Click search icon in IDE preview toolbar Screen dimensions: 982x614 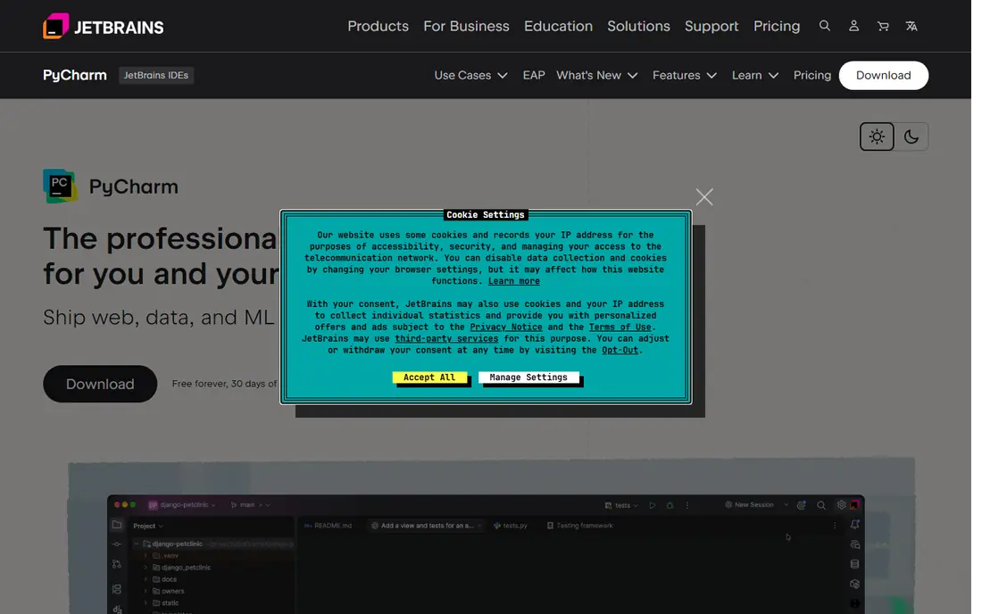click(x=821, y=505)
